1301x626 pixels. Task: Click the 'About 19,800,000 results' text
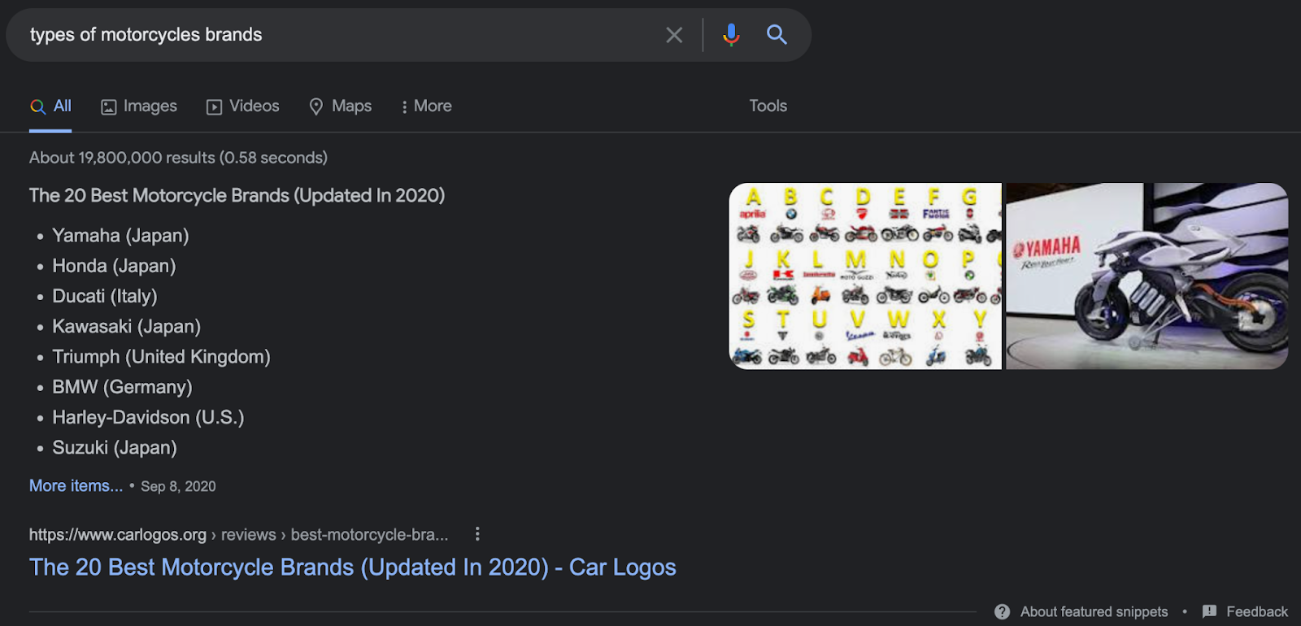(x=178, y=158)
